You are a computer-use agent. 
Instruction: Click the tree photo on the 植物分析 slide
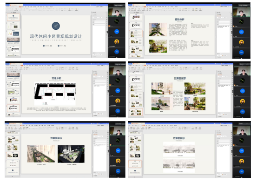point(158,29)
